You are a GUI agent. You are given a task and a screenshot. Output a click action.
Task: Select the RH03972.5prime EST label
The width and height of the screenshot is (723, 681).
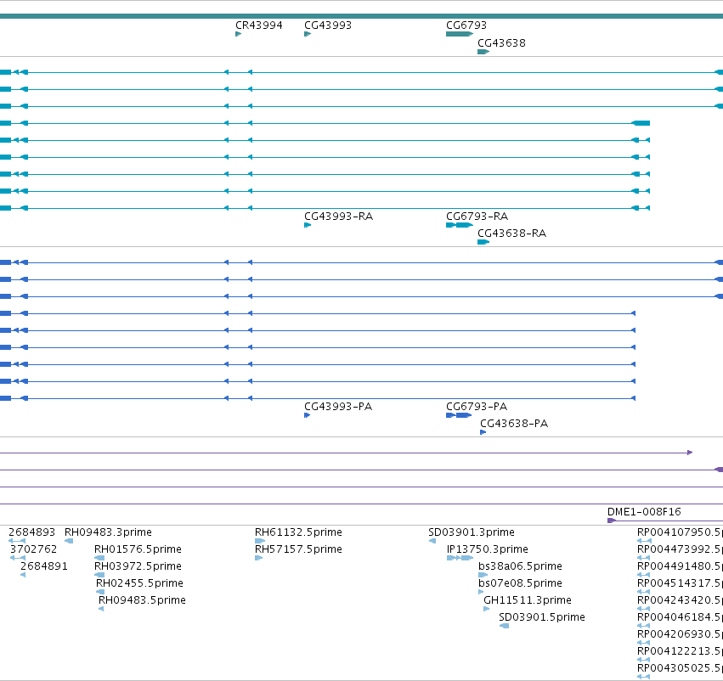click(138, 566)
